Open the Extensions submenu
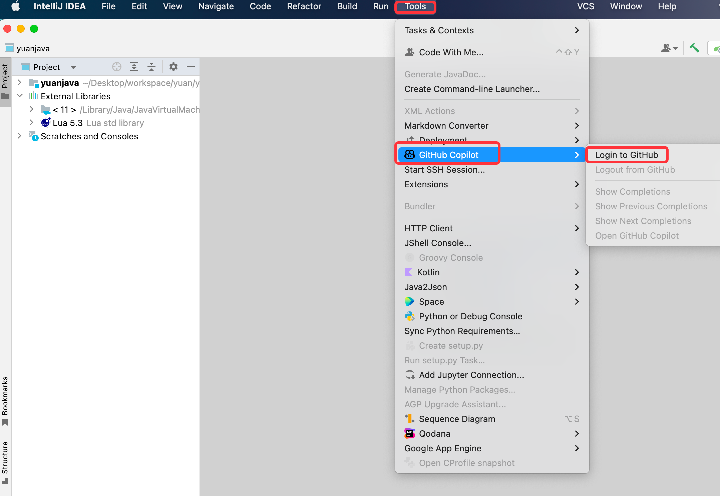Screen dimensions: 720x496 coord(492,184)
